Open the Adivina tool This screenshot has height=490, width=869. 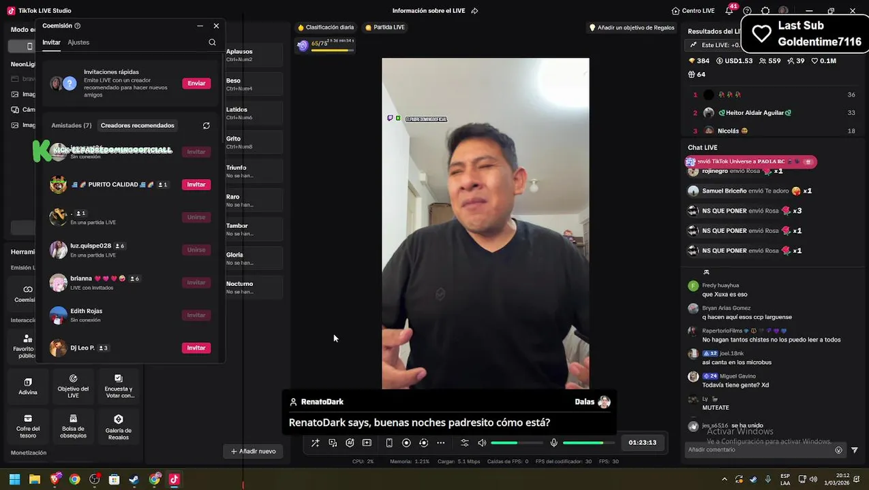click(28, 387)
